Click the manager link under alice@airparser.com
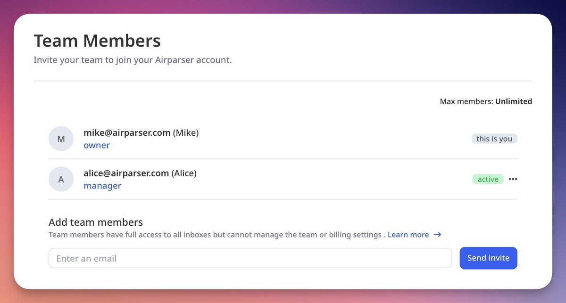Viewport: 566px width, 303px height. pos(102,186)
